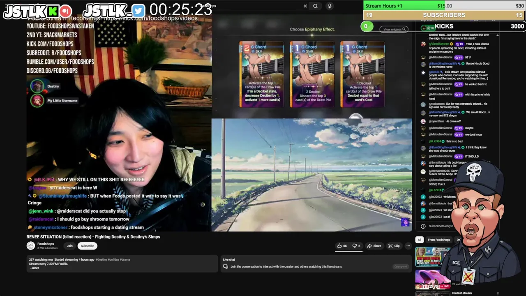Dislike the video with the thumbs-down icon
This screenshot has width=526, height=296.
click(356, 246)
